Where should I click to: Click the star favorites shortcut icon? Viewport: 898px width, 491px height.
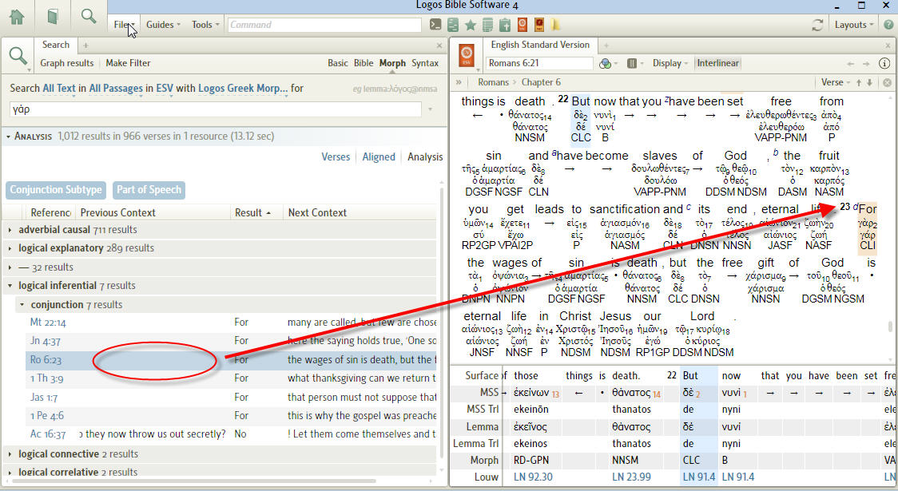pyautogui.click(x=471, y=25)
